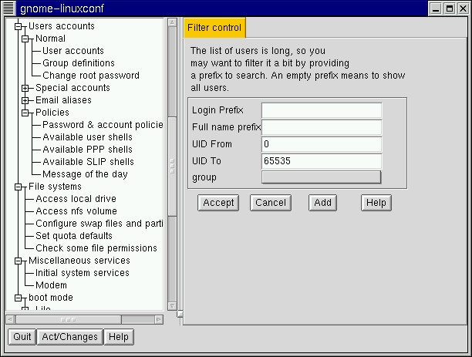Select Group definitions tree item

pos(78,63)
